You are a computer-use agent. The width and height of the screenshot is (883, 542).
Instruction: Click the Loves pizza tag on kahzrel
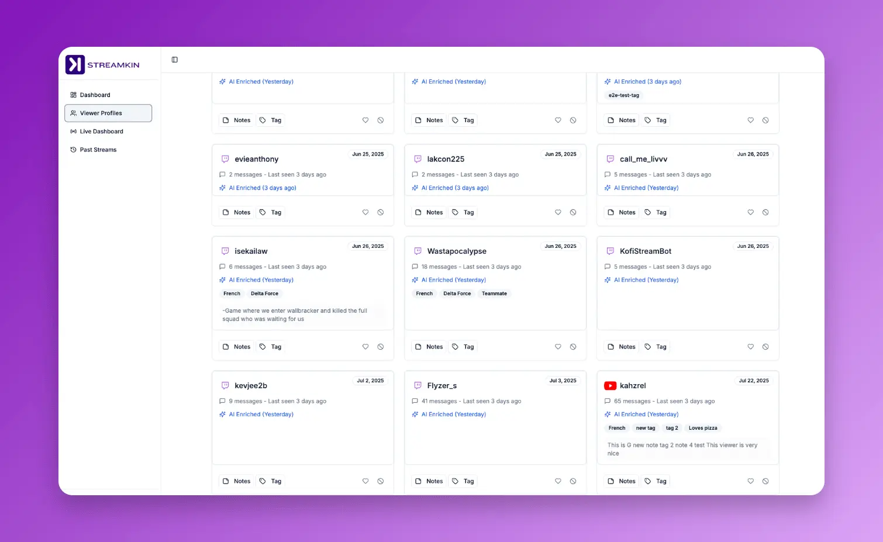[703, 428]
